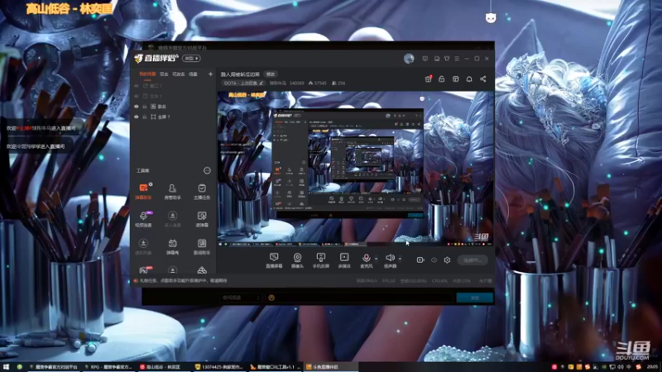Open the 主播任务 tool
Viewport: 662px width, 372px height.
pos(202,191)
